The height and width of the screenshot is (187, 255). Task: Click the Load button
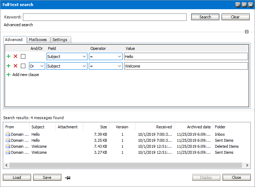pos(17,177)
